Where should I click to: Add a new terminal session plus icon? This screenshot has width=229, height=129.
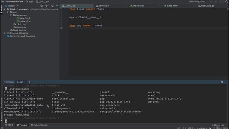pyautogui.click(x=30, y=82)
